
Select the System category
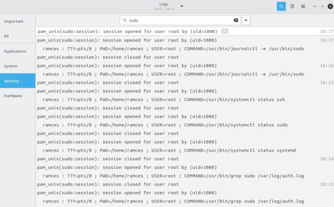tap(18, 66)
